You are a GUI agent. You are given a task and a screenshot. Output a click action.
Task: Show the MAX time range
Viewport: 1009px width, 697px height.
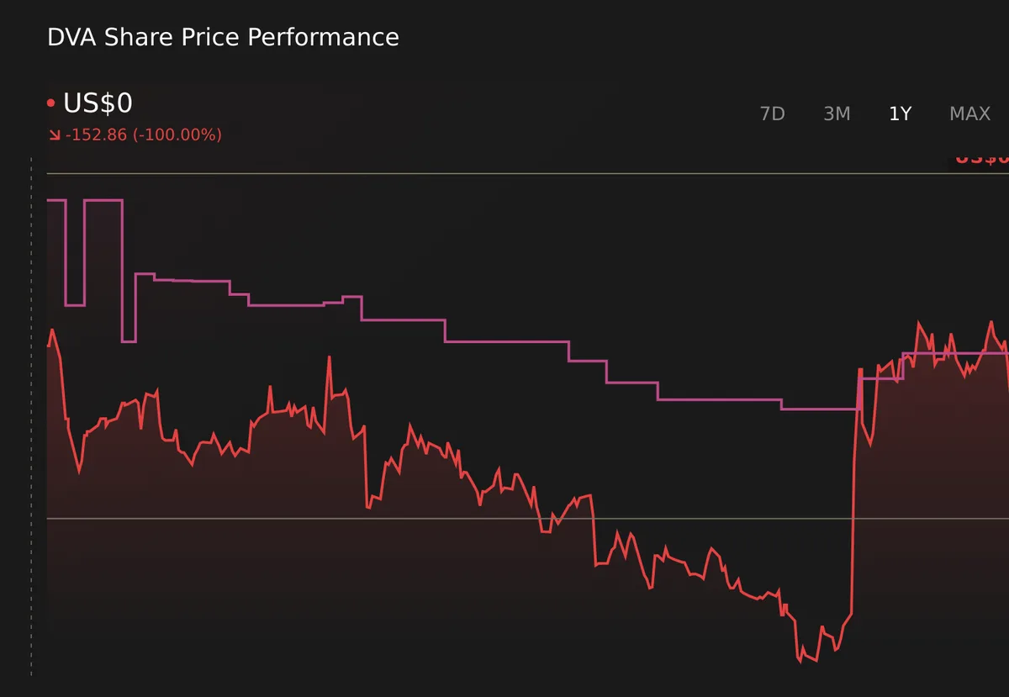[969, 114]
